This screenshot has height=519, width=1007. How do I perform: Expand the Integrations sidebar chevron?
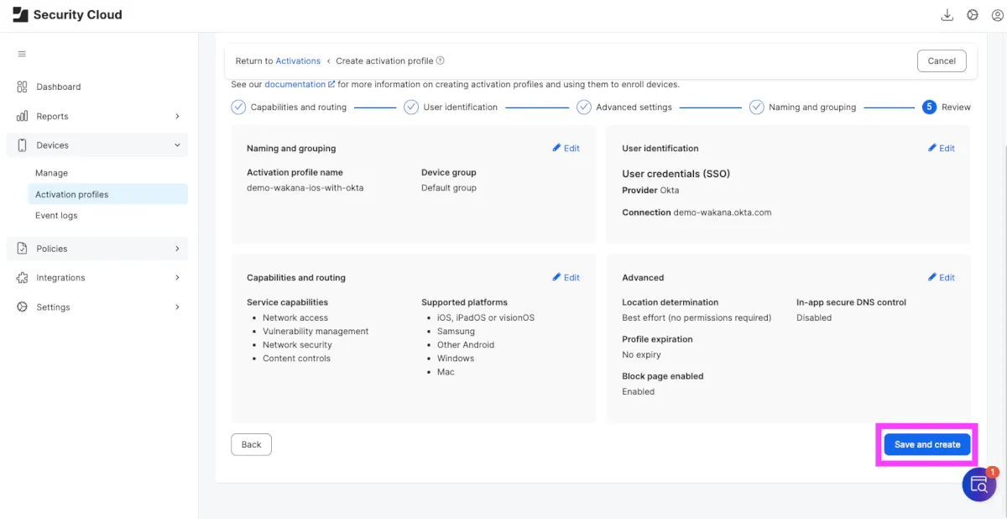point(177,278)
